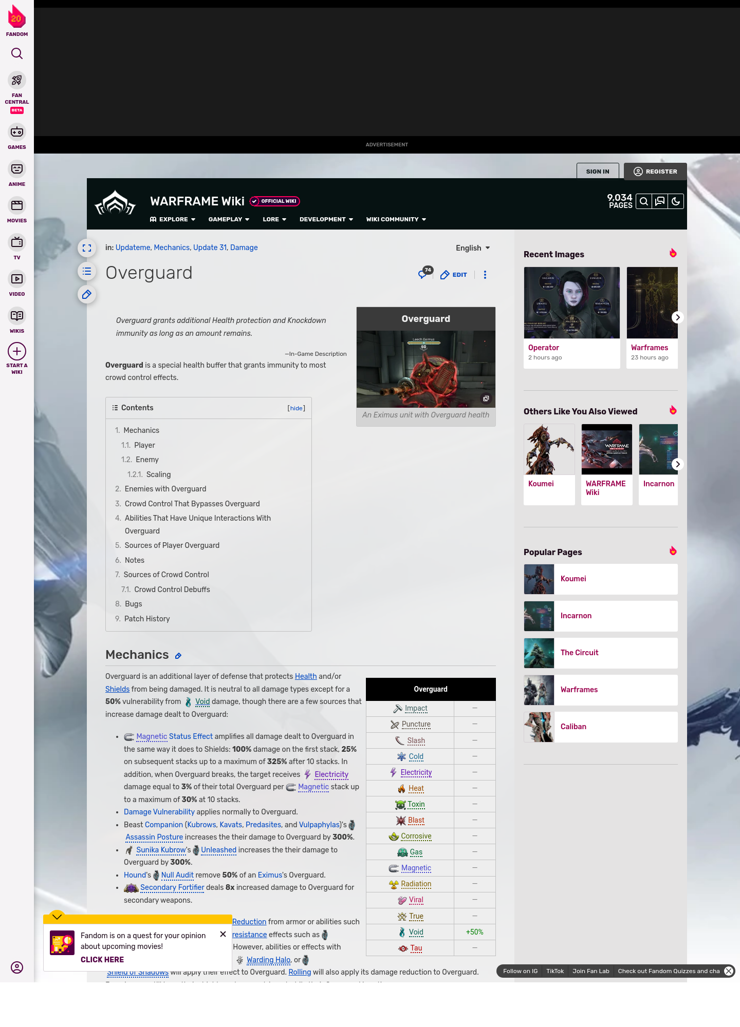Expand the Lore menu
The image size is (740, 1027).
tap(274, 219)
